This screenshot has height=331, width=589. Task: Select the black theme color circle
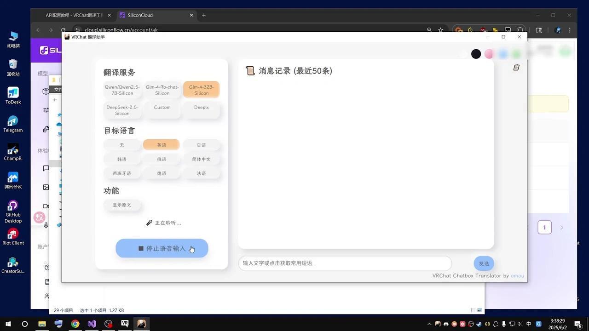pyautogui.click(x=475, y=54)
